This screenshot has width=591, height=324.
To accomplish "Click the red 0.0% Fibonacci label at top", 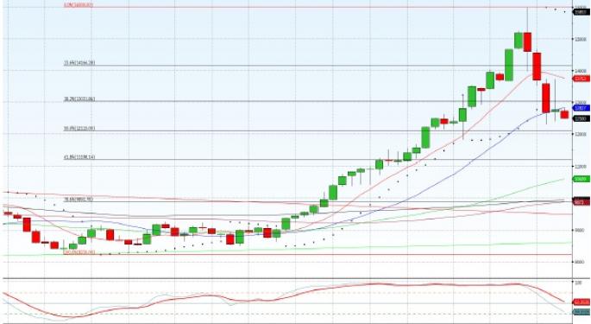I will pyautogui.click(x=79, y=5).
